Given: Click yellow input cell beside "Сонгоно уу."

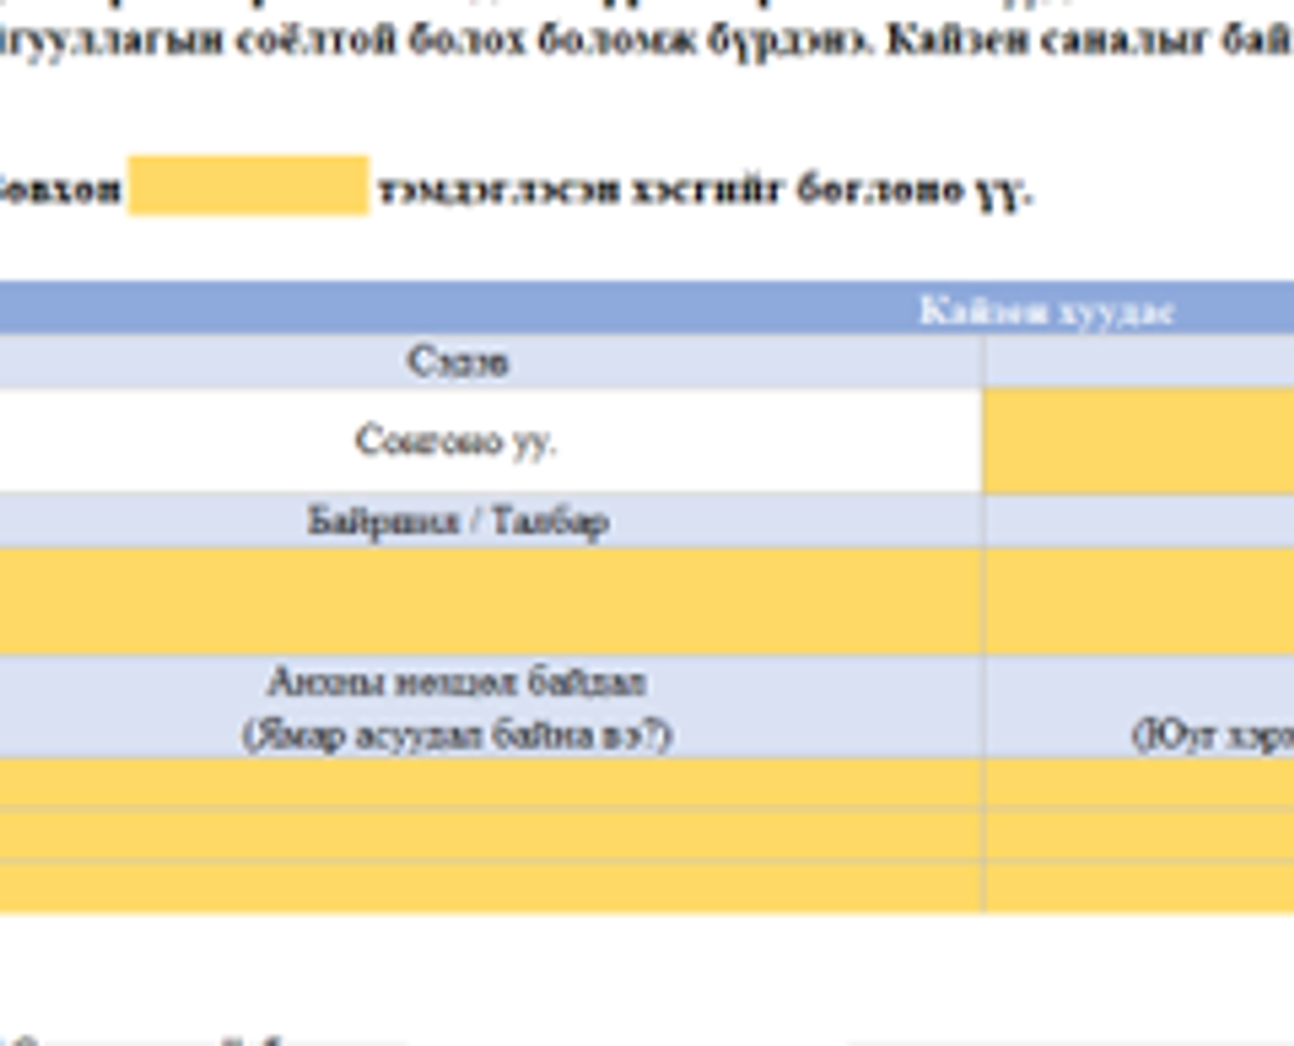Looking at the screenshot, I should 1139,441.
